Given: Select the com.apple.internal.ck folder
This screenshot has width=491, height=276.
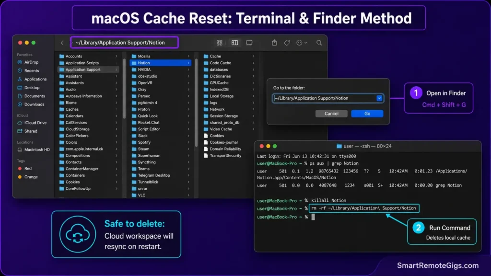Looking at the screenshot, I should pyautogui.click(x=89, y=149).
